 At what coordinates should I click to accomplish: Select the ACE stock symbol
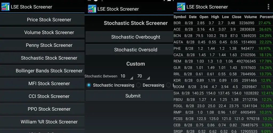pos(177,29)
